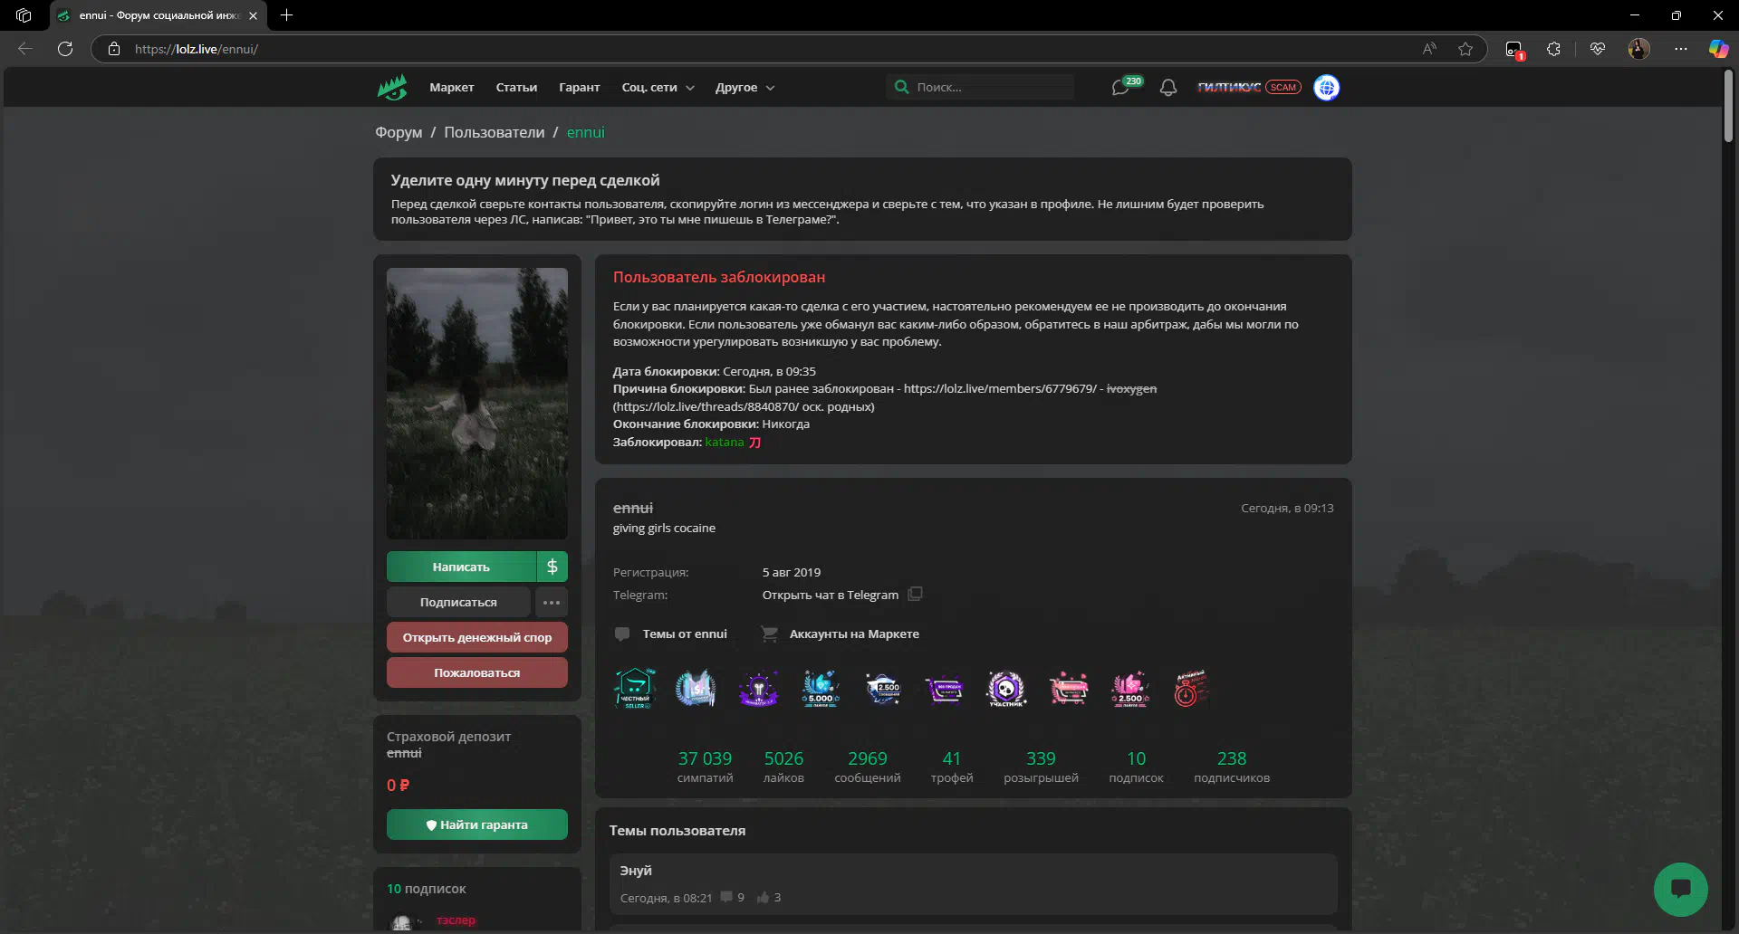This screenshot has width=1739, height=934.
Task: Click the Найти гаранта button
Action: [x=477, y=824]
